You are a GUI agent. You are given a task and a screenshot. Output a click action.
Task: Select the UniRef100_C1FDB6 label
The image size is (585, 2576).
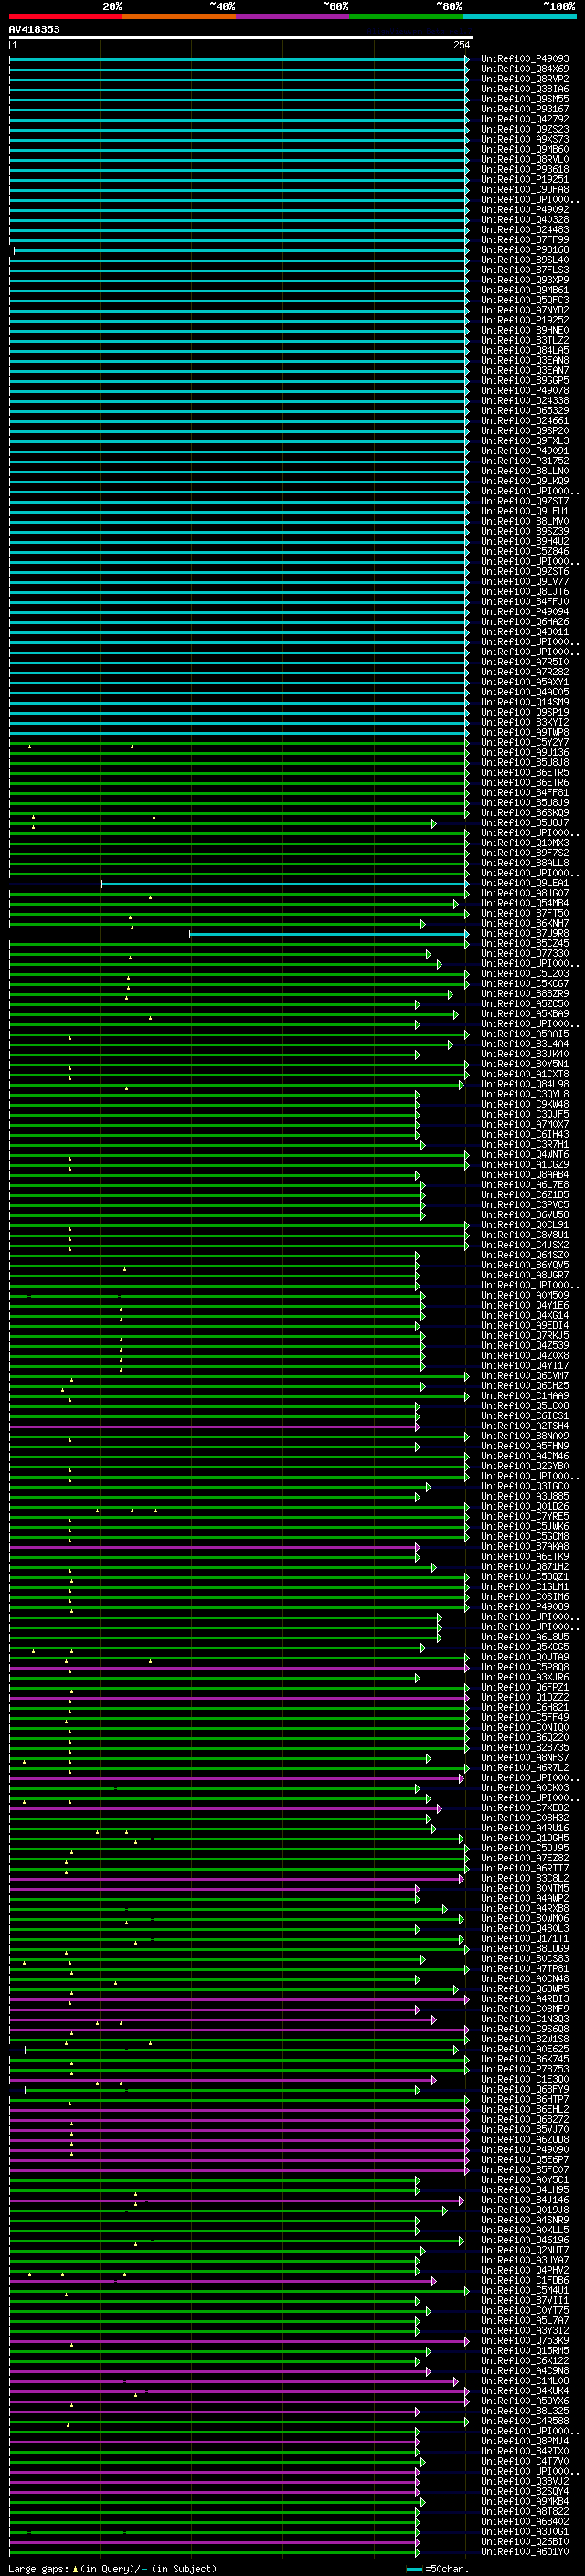click(525, 2280)
